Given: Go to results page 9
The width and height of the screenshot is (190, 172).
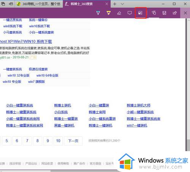Looking at the screenshot, I should point(48,141).
